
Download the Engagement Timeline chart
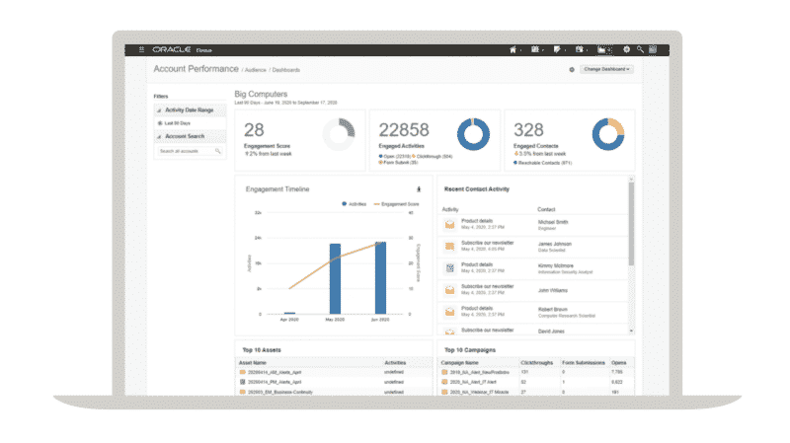419,188
